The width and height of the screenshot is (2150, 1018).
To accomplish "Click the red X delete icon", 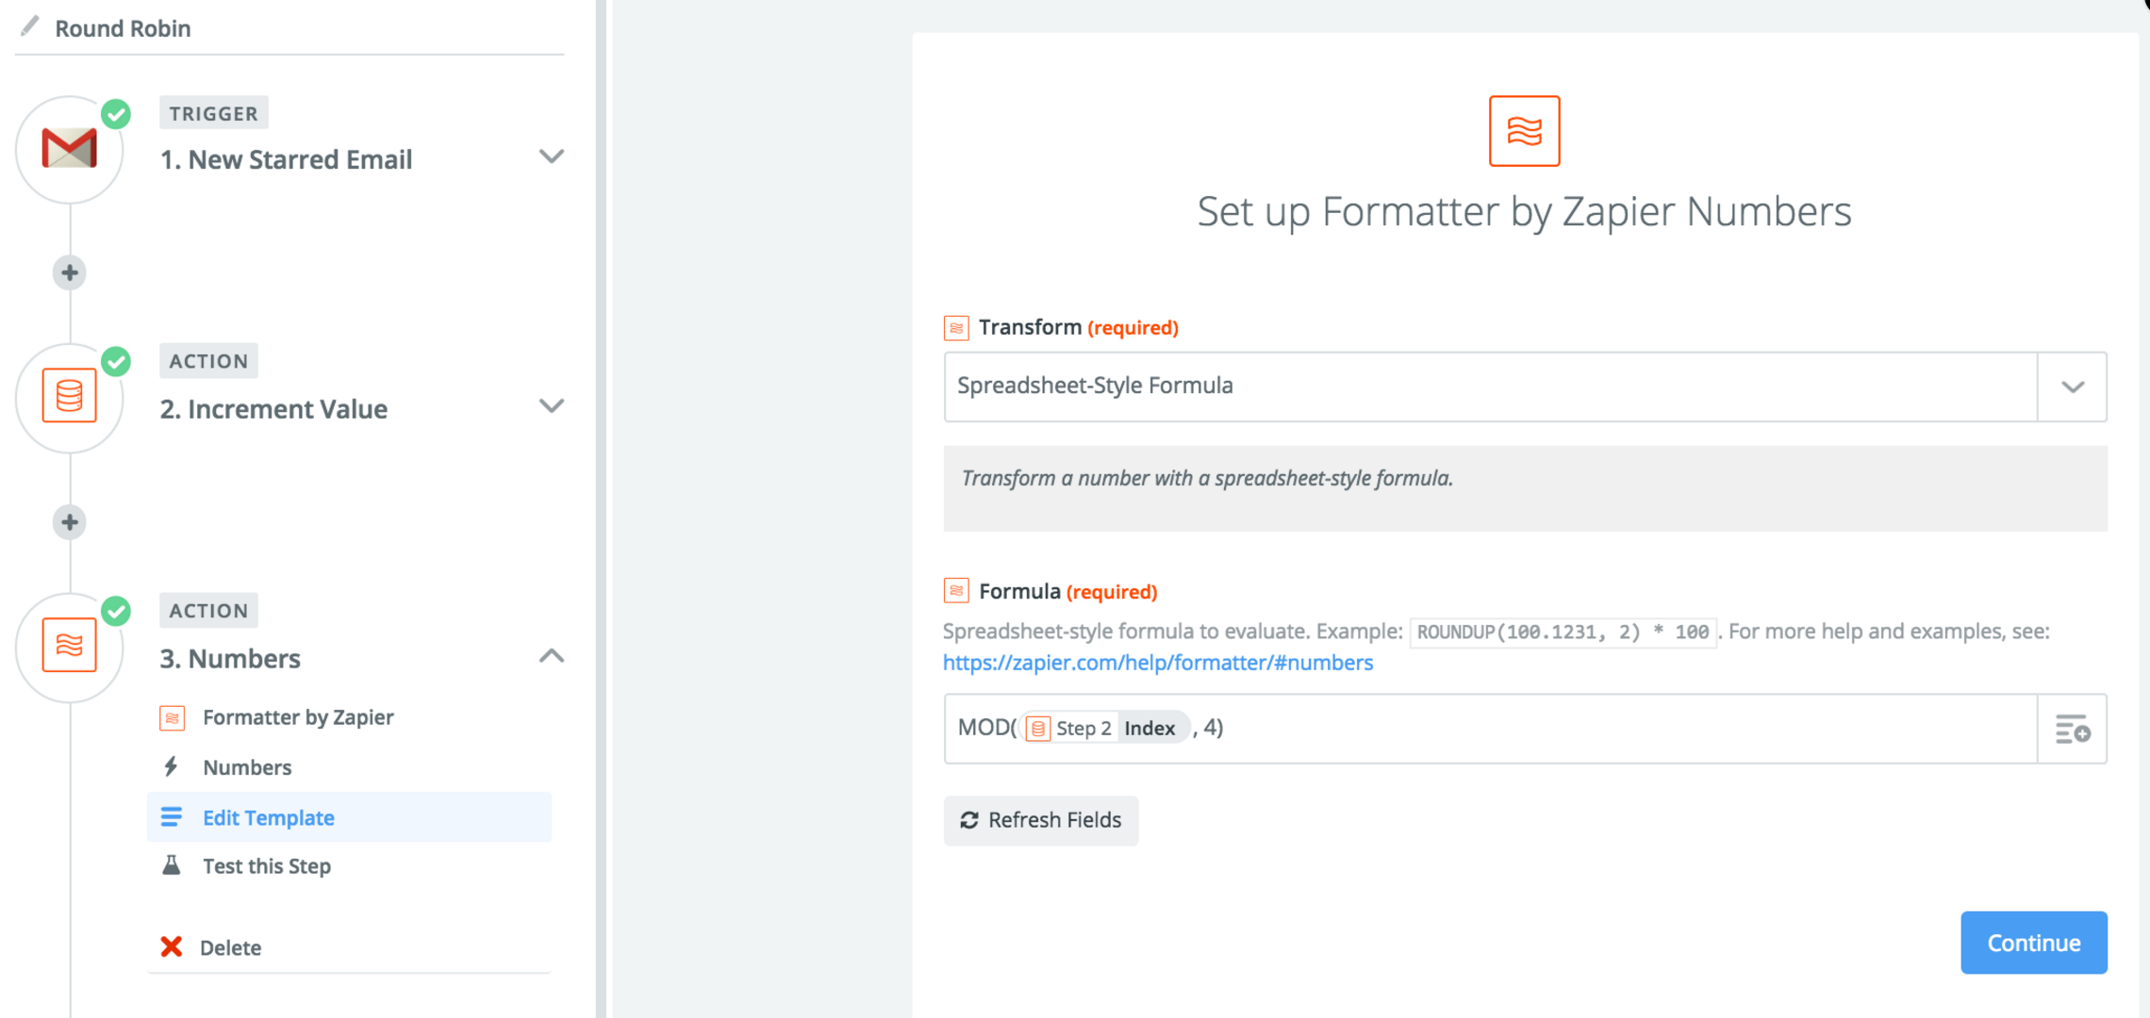I will pyautogui.click(x=171, y=946).
